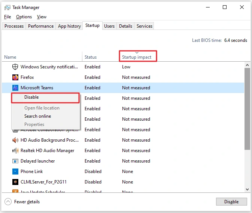Click the vertical scrollbar thumb
The width and height of the screenshot is (252, 213).
coord(248,109)
